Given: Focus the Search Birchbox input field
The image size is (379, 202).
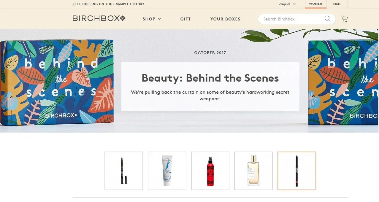Looking at the screenshot, I should (292, 19).
